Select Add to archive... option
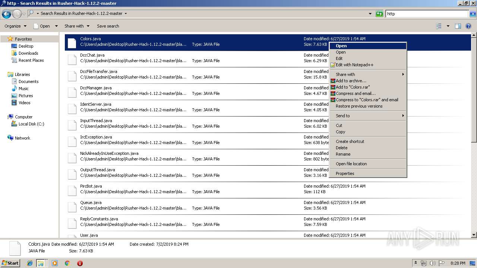The width and height of the screenshot is (477, 268). coord(368,81)
